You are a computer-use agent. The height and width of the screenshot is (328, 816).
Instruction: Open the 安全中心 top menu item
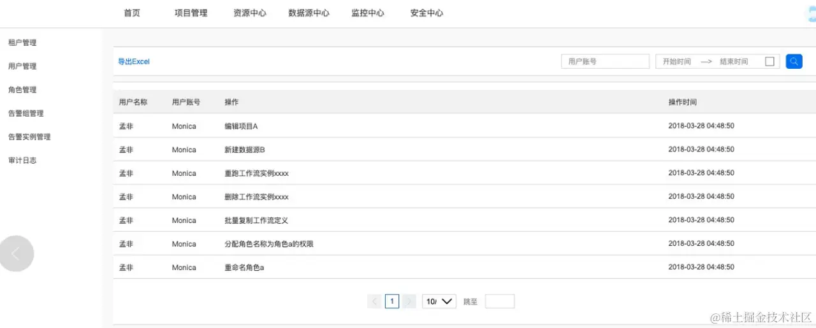tap(426, 13)
